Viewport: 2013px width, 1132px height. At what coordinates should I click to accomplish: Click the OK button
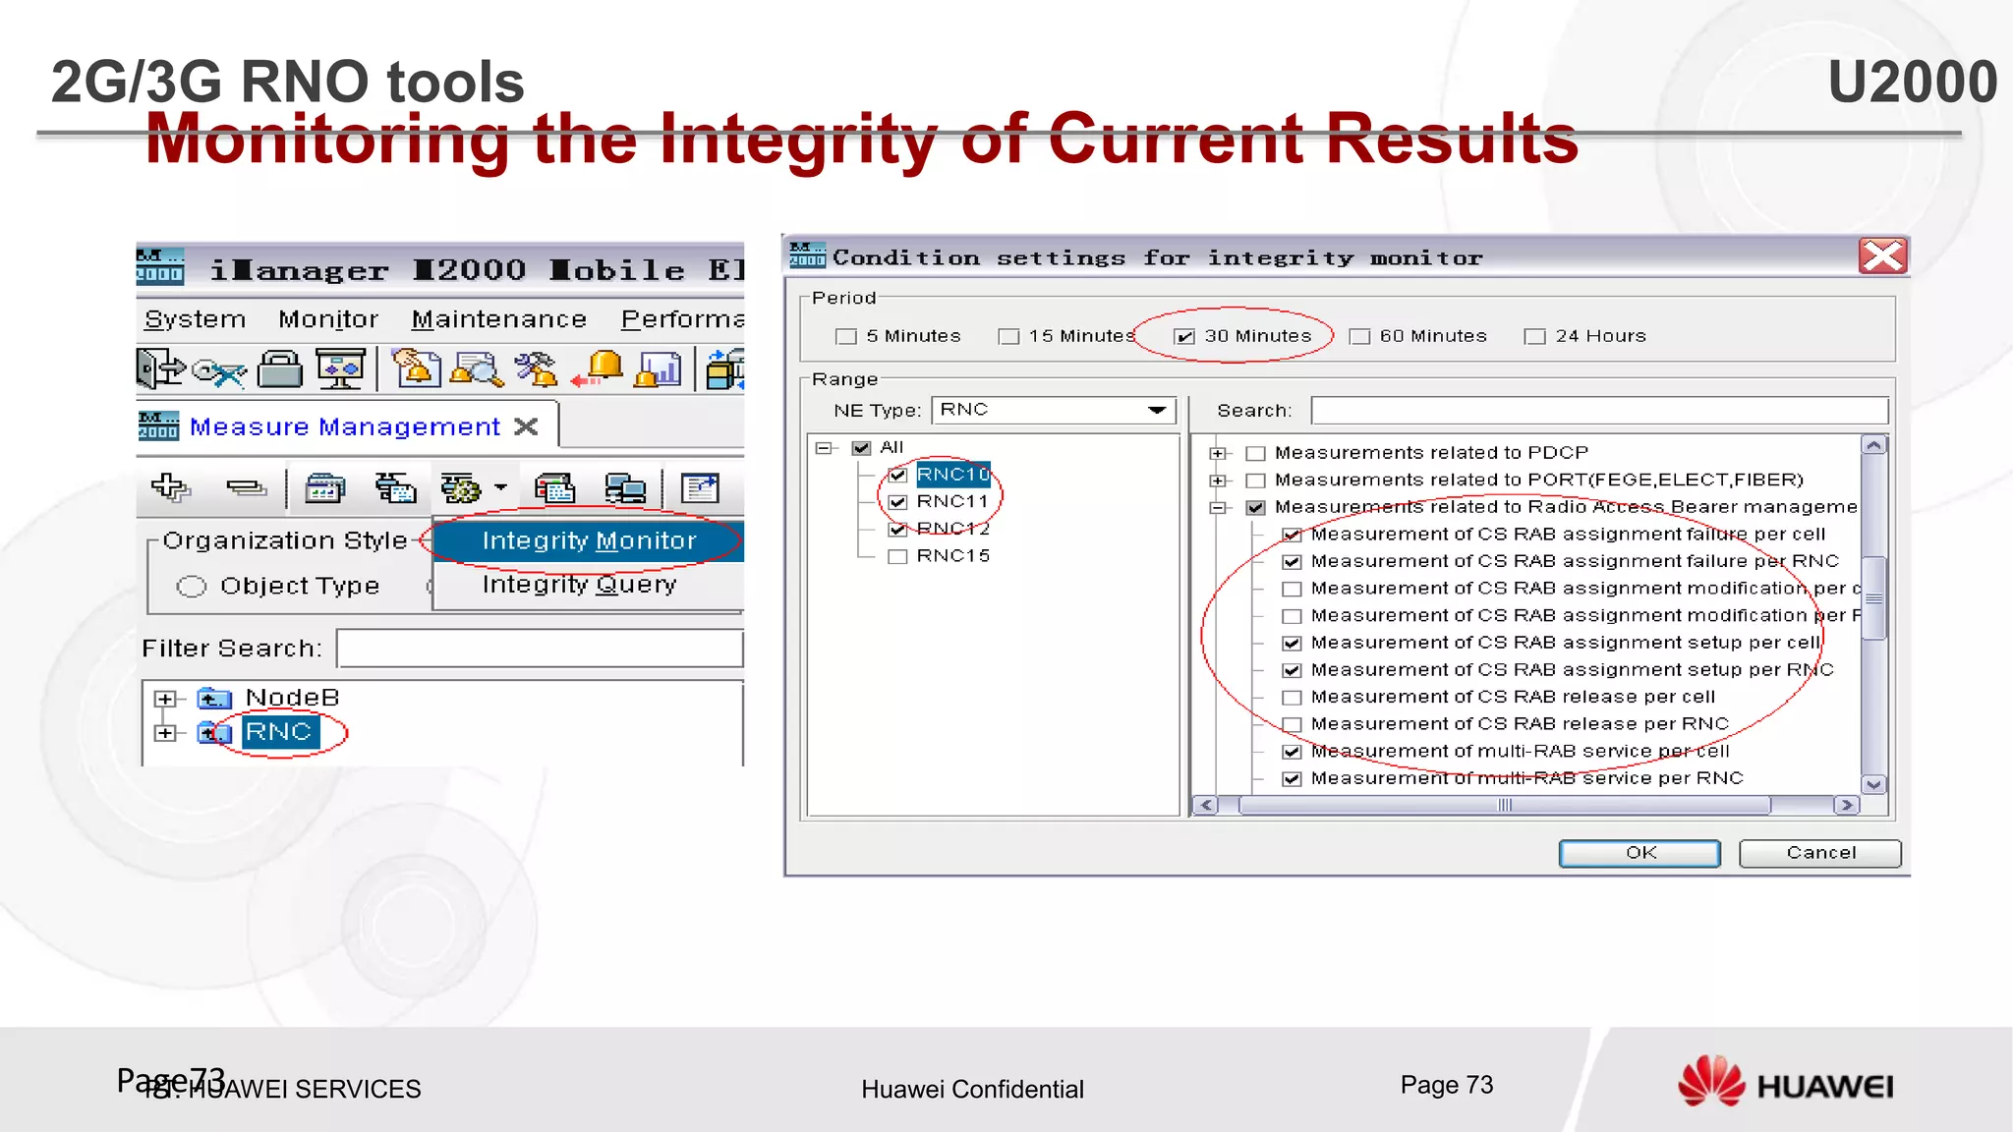coord(1639,853)
